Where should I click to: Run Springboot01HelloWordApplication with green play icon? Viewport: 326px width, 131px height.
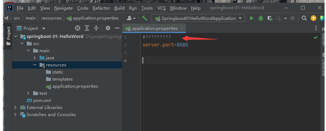point(252,18)
